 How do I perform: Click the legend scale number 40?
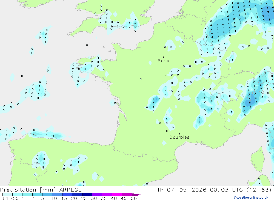(114, 198)
